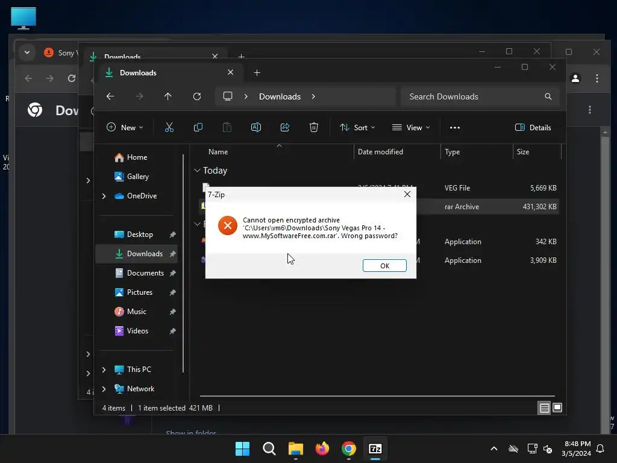Refresh the Downloads folder view
The image size is (617, 463).
point(197,96)
